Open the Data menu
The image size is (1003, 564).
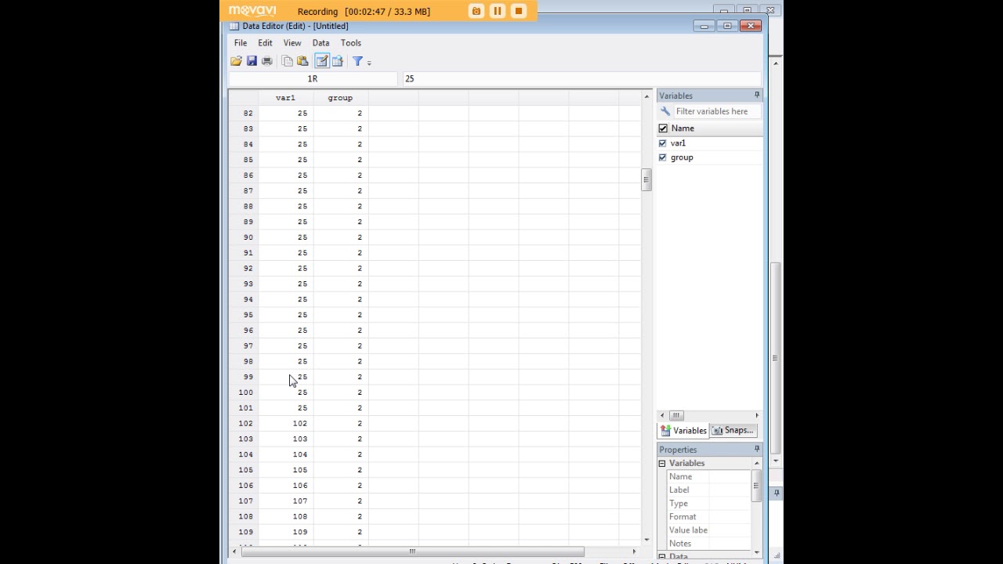click(320, 43)
